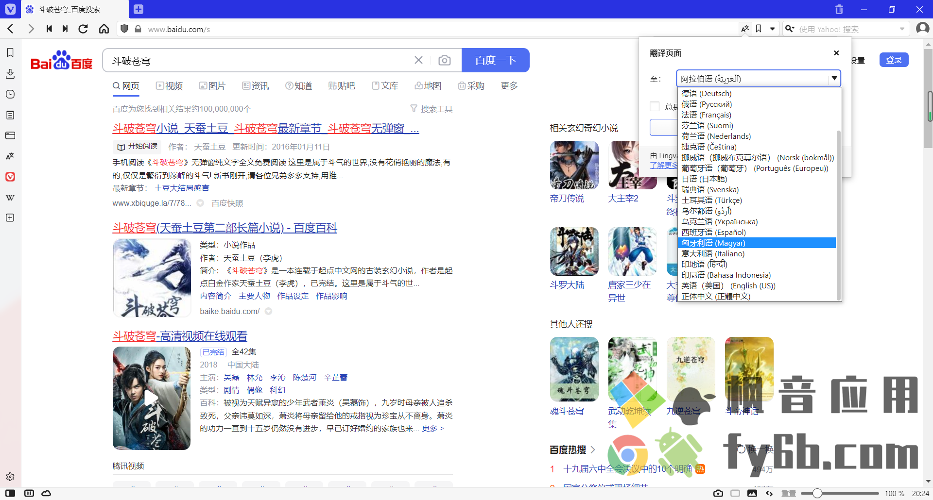Screen dimensions: 933x500
Task: Select 法语 (Français) from language list
Action: pos(757,115)
